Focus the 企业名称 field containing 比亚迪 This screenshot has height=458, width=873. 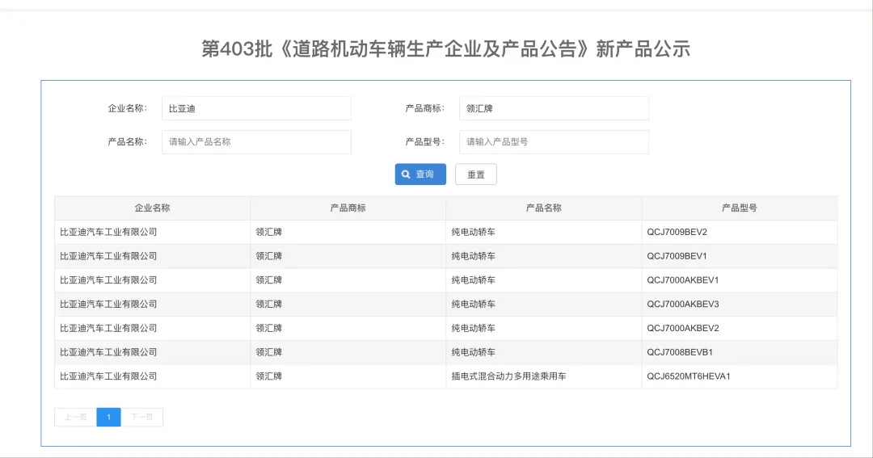pos(256,108)
